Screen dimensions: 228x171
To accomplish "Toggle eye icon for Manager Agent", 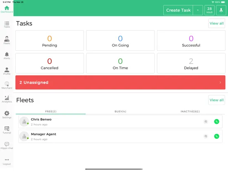I will click(x=206, y=136).
